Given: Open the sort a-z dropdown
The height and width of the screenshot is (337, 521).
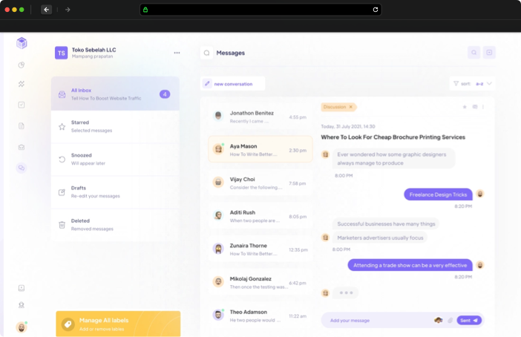Looking at the screenshot, I should point(473,84).
